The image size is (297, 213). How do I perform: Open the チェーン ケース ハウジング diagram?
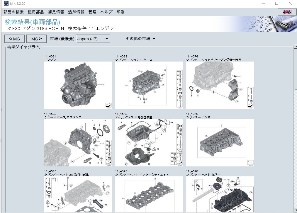[x=78, y=143]
